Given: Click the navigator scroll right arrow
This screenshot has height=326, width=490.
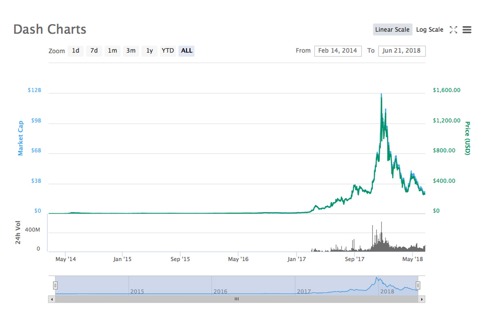Looking at the screenshot, I should pos(422,299).
